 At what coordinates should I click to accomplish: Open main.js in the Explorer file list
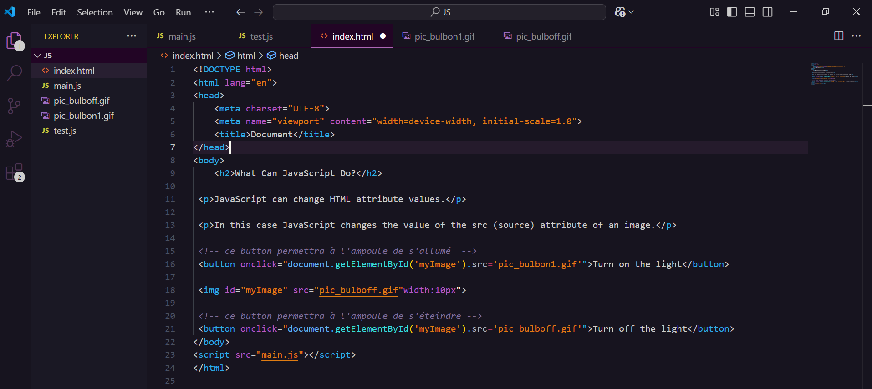pyautogui.click(x=67, y=86)
